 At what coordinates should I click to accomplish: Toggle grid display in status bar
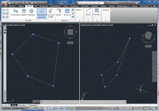point(36,108)
